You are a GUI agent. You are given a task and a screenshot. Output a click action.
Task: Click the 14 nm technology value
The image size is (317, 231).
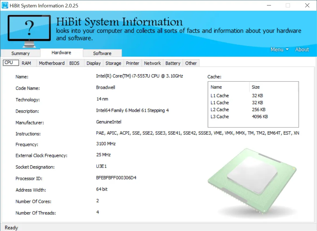pyautogui.click(x=102, y=99)
